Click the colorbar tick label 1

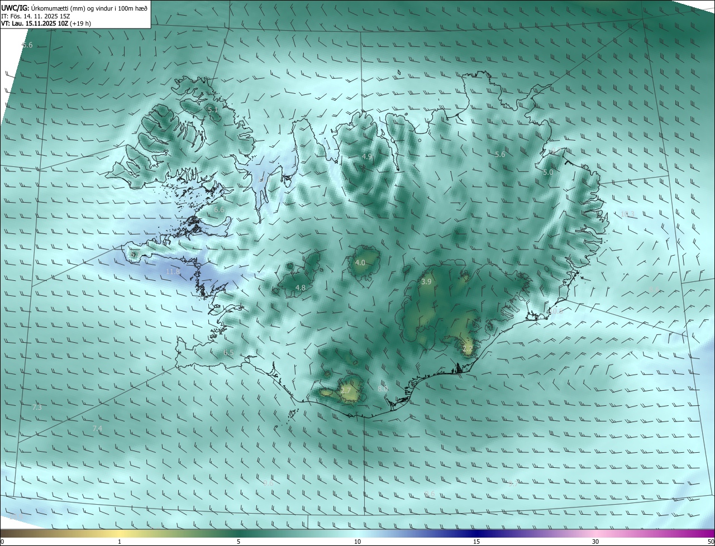(x=120, y=542)
